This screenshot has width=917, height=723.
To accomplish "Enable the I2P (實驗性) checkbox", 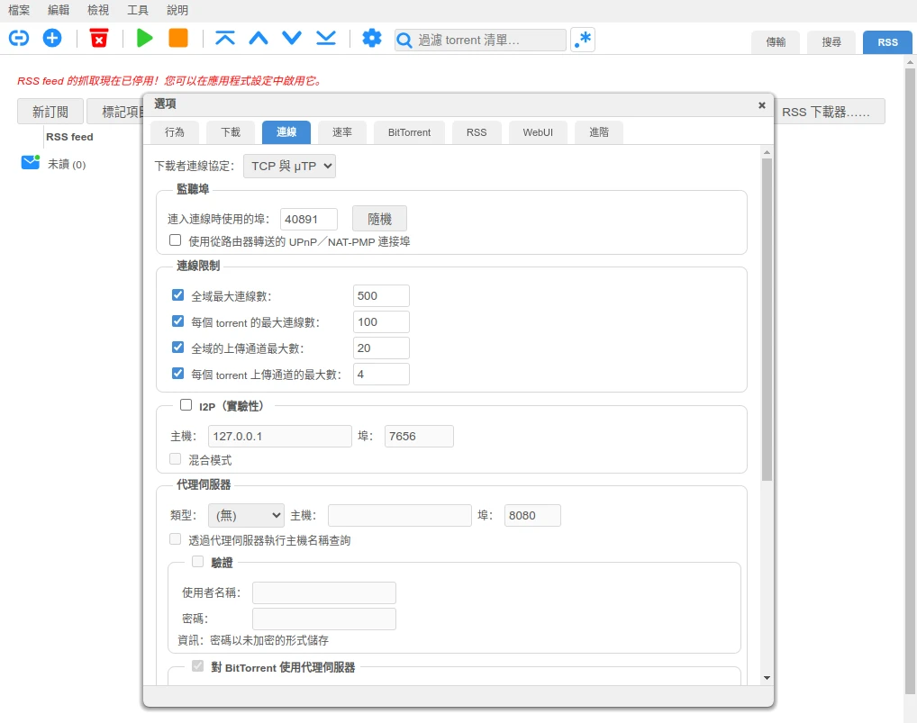I will coord(186,406).
